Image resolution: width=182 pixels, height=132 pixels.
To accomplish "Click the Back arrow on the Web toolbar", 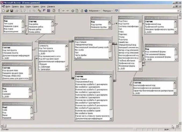I will pyautogui.click(x=64, y=11).
